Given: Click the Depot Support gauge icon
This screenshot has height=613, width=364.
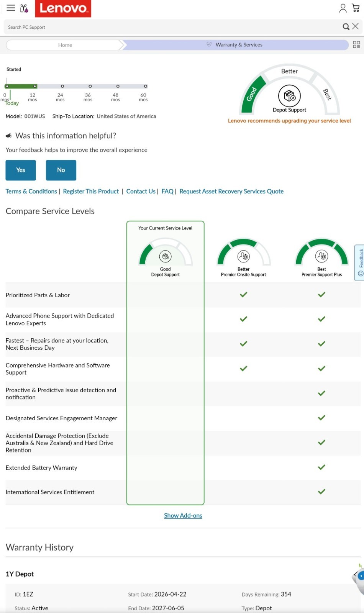Looking at the screenshot, I should tap(290, 96).
